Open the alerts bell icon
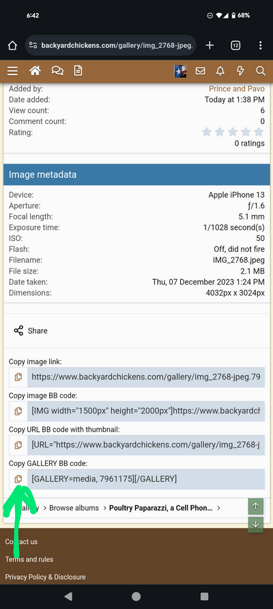 click(x=220, y=71)
